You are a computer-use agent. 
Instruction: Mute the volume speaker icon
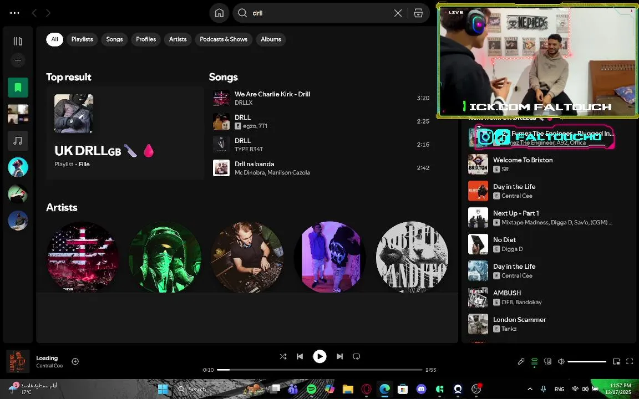tap(561, 361)
